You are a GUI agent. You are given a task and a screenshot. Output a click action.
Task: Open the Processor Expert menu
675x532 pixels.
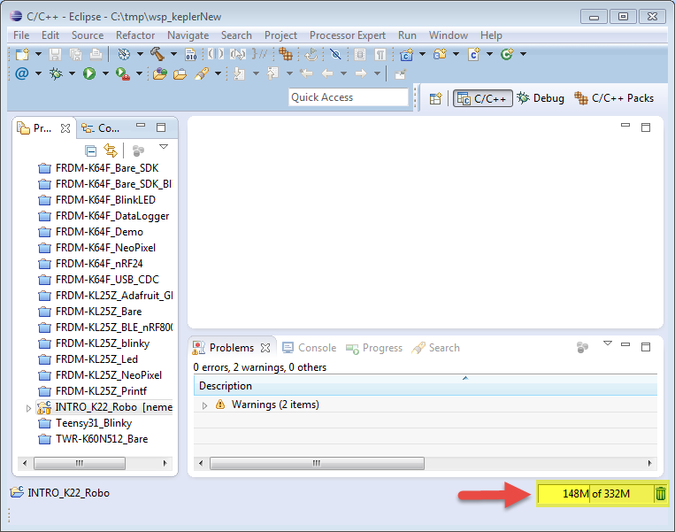pos(347,35)
